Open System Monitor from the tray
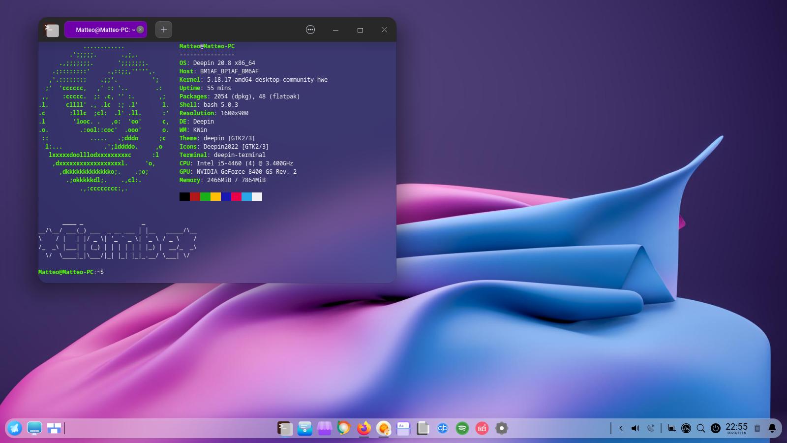This screenshot has width=787, height=443. (686, 428)
